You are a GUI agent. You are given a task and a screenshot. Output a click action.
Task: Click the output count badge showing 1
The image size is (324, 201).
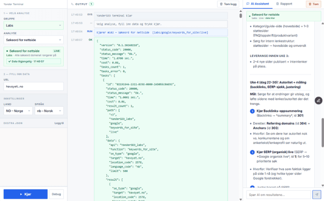coord(91,4)
